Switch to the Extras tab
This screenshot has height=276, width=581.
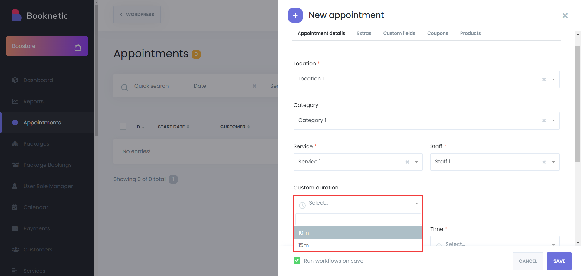364,33
